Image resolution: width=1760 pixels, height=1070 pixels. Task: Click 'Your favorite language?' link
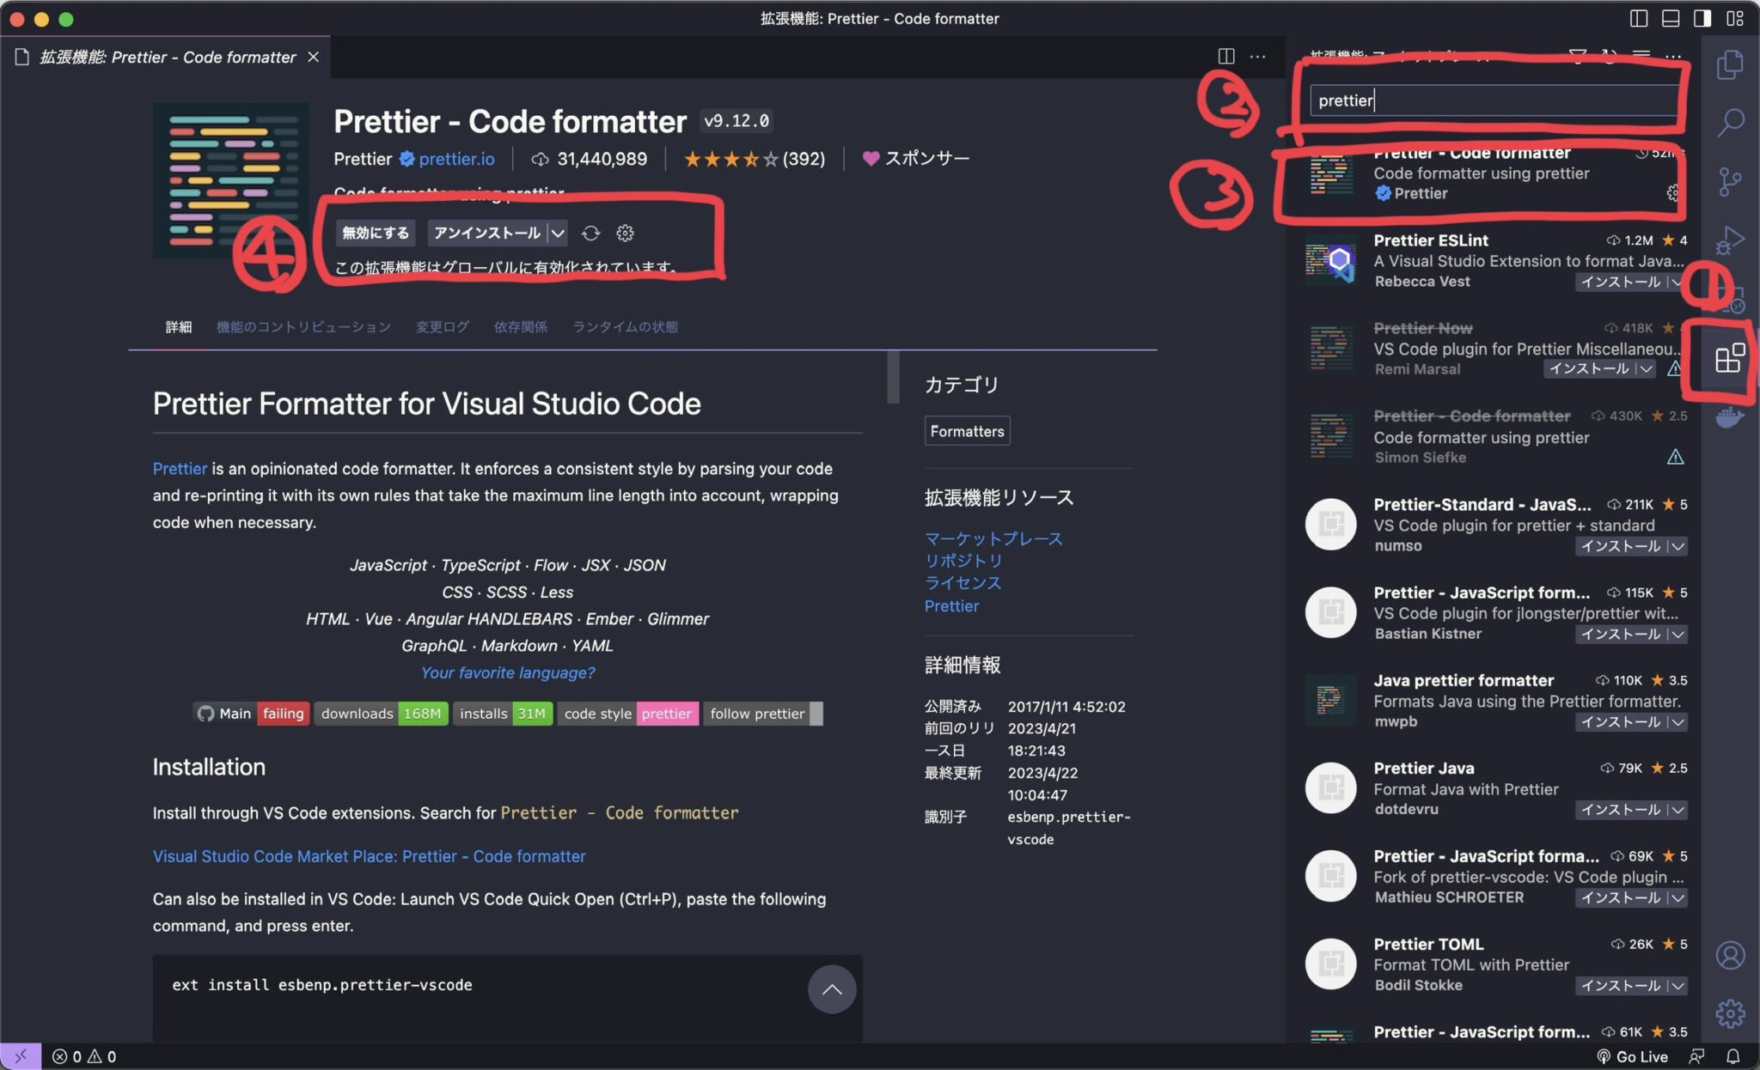pyautogui.click(x=507, y=672)
